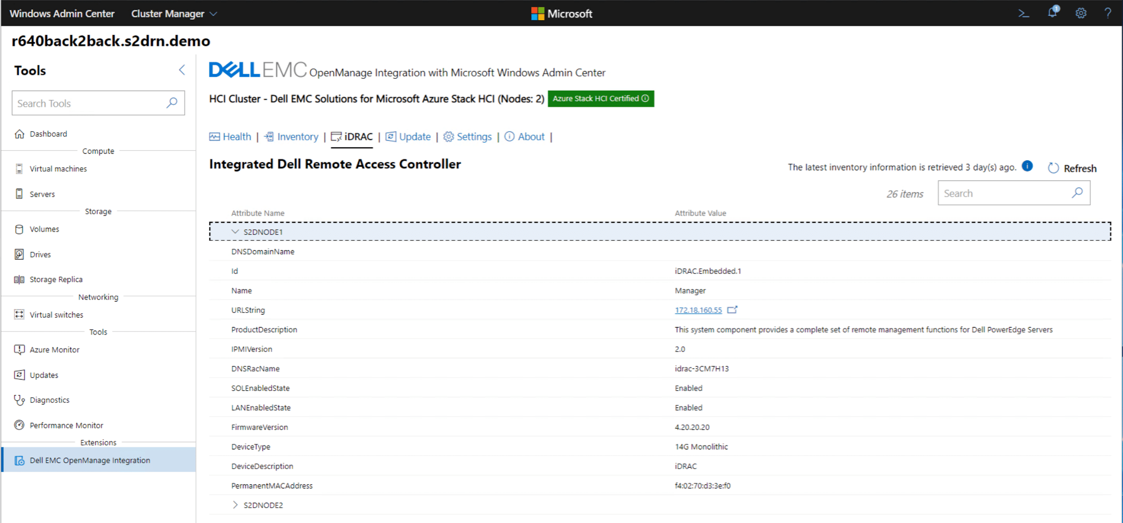The width and height of the screenshot is (1123, 523).
Task: Open Diagnostics in the sidebar
Action: pyautogui.click(x=49, y=400)
